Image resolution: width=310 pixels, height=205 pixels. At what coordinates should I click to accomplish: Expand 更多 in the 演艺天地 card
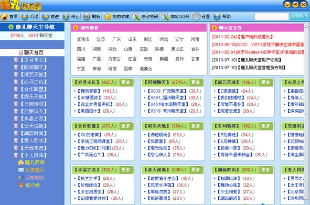(265, 82)
